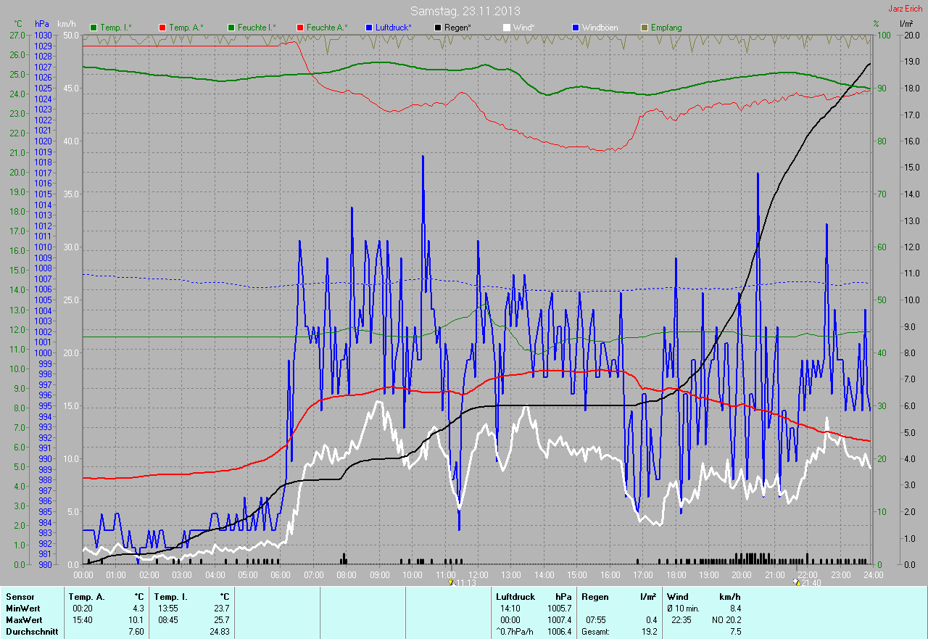
Task: Click the white Wind legend square
Action: 507,28
